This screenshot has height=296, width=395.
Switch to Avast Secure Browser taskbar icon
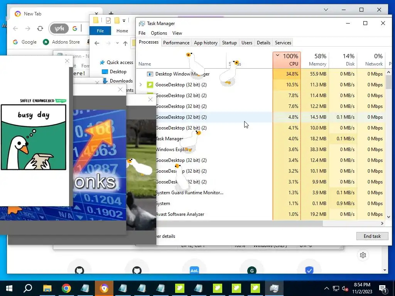104,288
